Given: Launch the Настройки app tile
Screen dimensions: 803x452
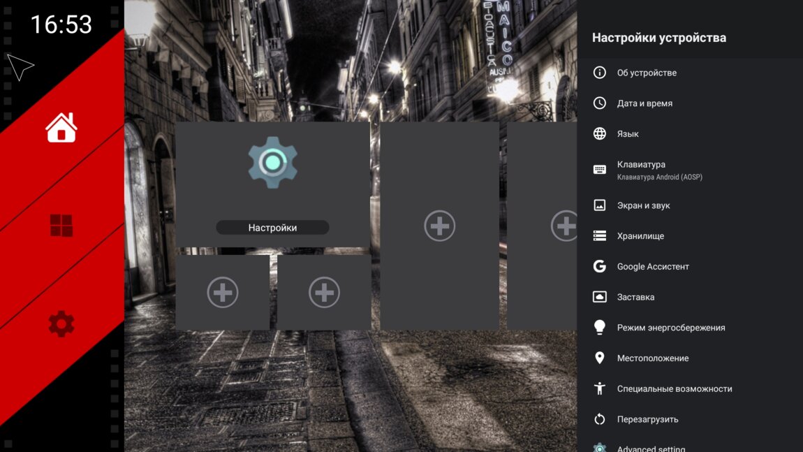Looking at the screenshot, I should [x=272, y=184].
